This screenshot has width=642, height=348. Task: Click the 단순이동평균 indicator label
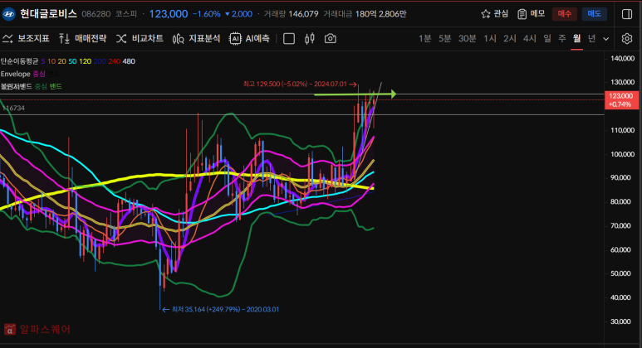19,61
